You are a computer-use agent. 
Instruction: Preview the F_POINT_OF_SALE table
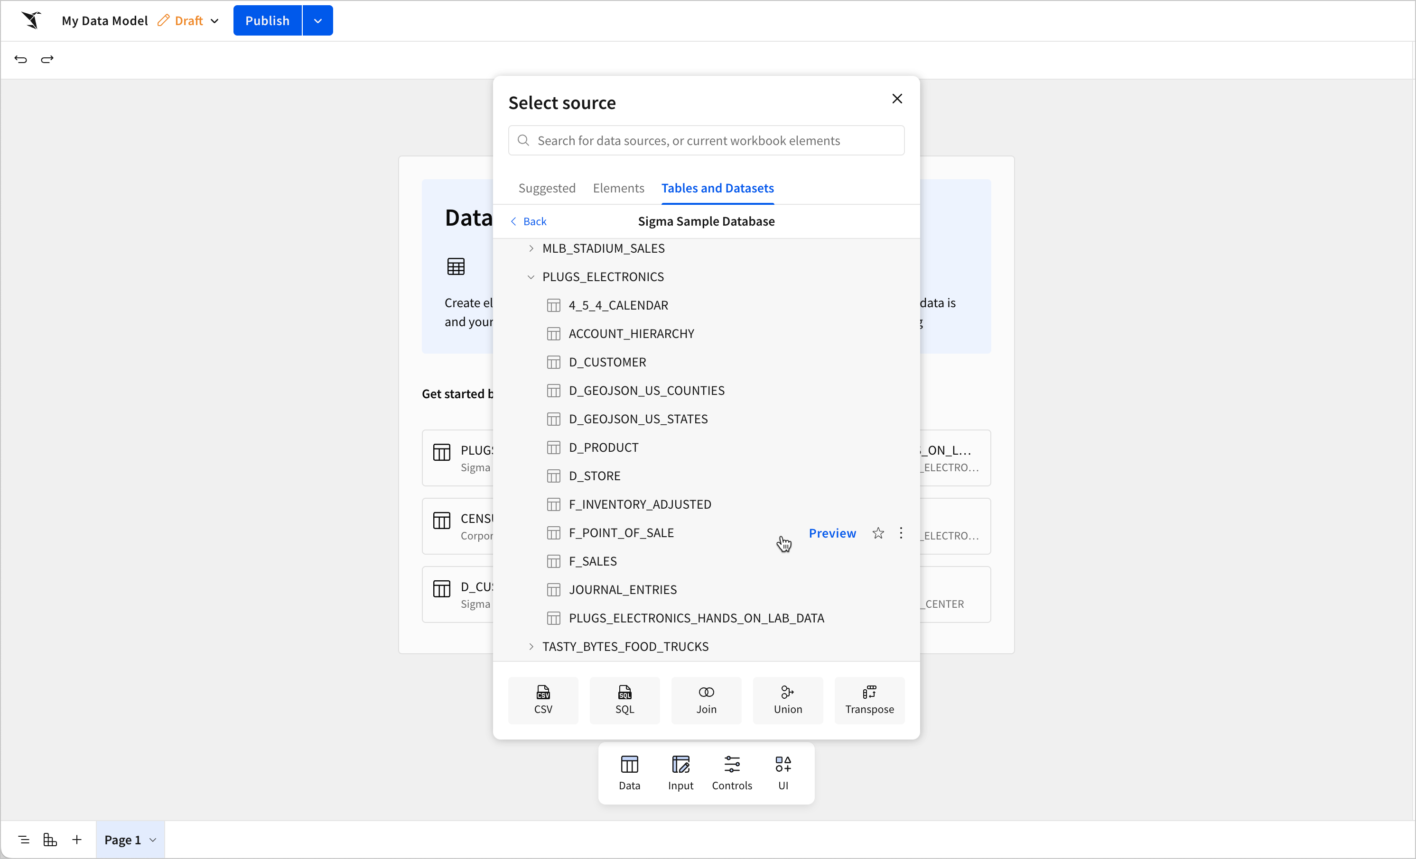click(832, 533)
